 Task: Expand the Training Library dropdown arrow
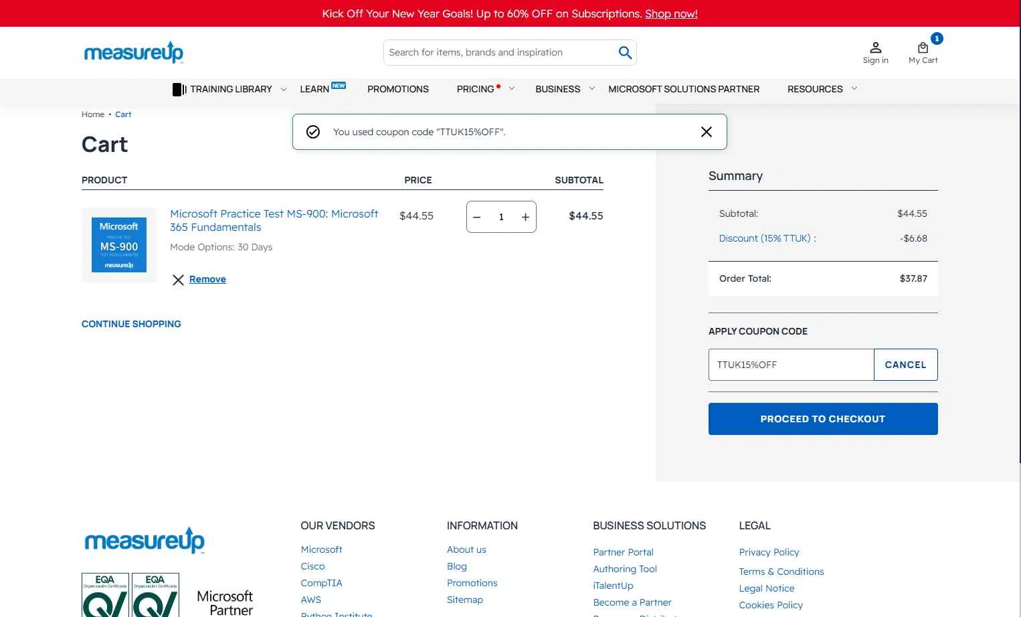(x=284, y=89)
